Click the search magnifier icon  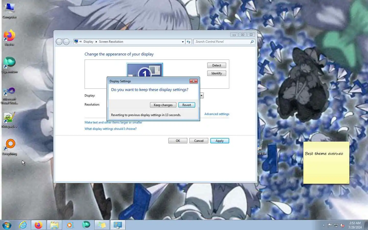tap(252, 42)
